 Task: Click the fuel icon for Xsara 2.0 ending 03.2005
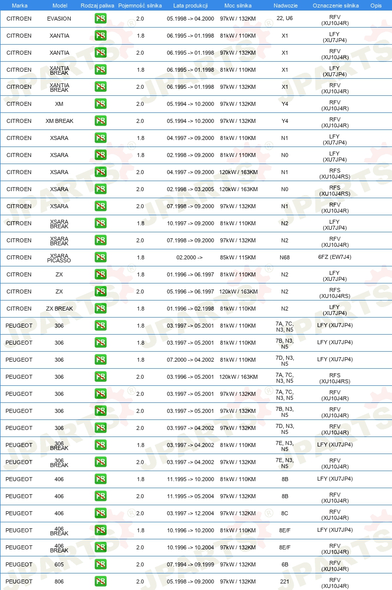[100, 189]
